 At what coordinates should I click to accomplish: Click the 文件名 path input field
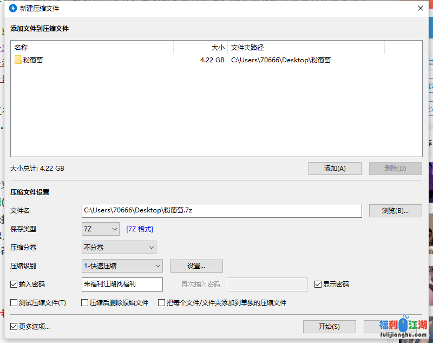click(x=221, y=211)
